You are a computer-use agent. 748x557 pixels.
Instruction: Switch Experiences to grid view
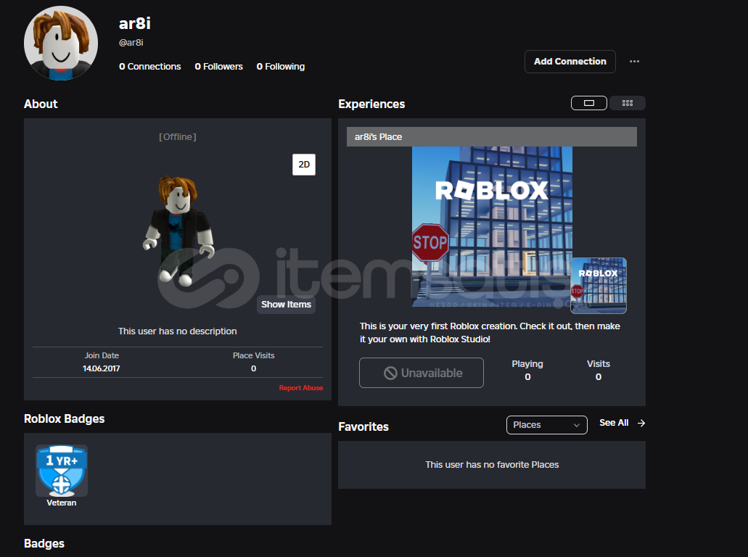628,103
